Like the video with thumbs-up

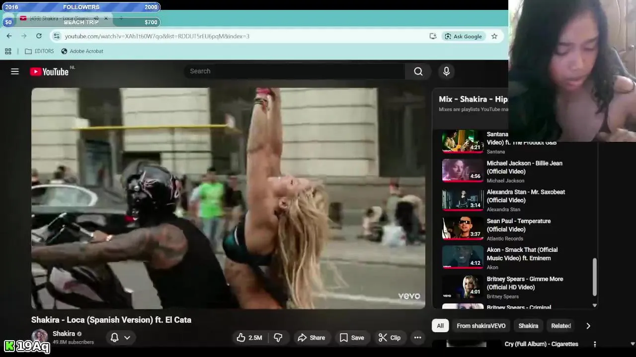[249, 338]
